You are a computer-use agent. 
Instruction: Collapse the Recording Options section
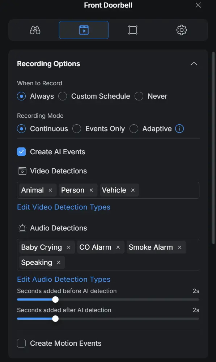194,64
